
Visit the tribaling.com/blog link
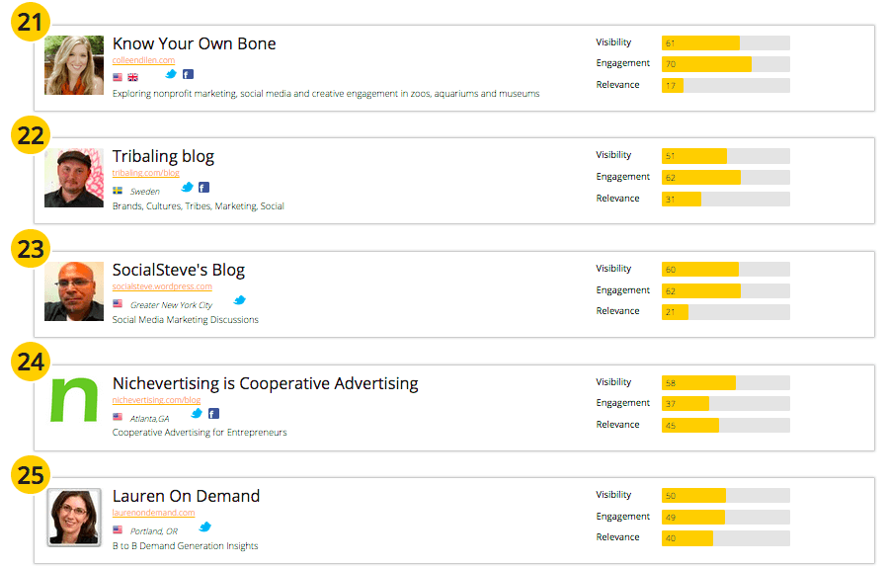146,173
